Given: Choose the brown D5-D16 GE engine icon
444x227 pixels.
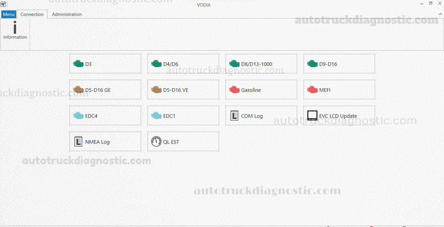Looking at the screenshot, I should (x=78, y=90).
